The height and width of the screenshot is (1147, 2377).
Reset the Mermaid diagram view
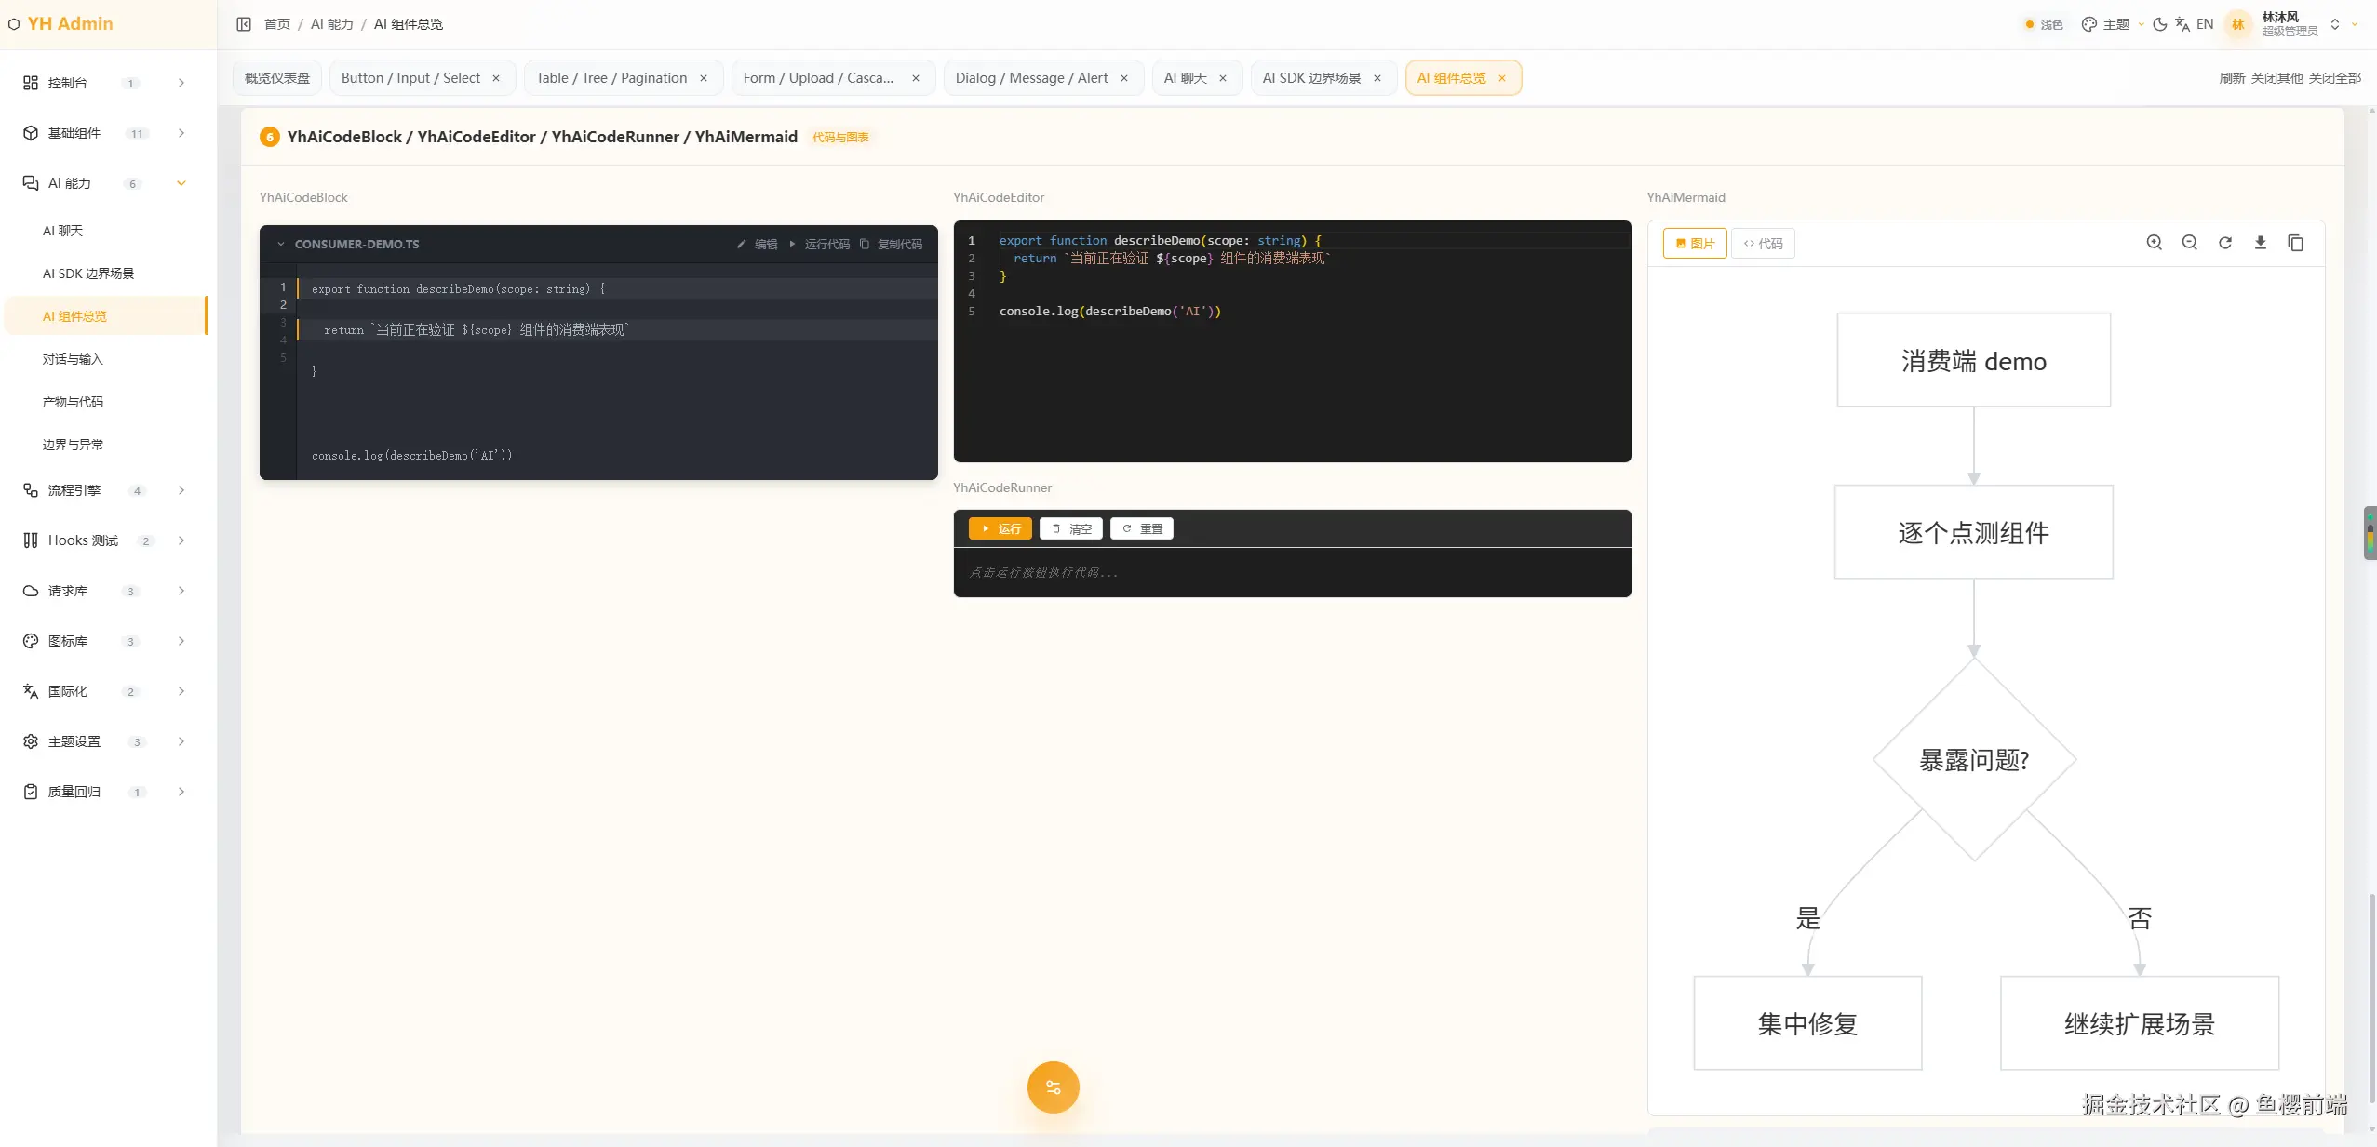(2224, 243)
